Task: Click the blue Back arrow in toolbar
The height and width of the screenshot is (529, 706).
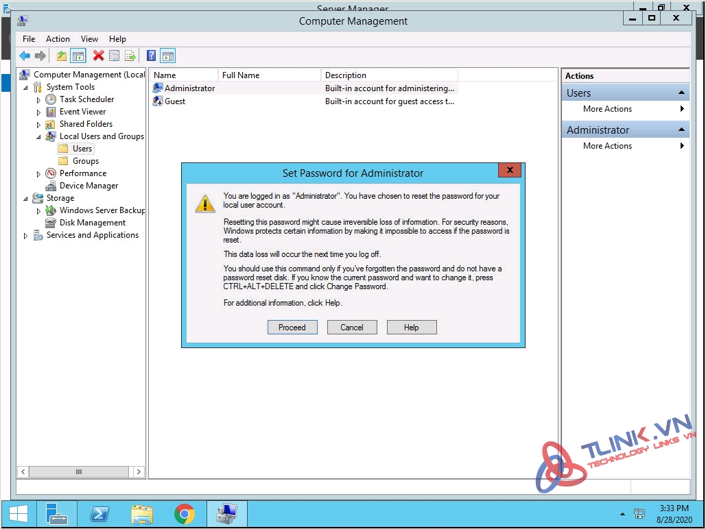Action: [25, 56]
